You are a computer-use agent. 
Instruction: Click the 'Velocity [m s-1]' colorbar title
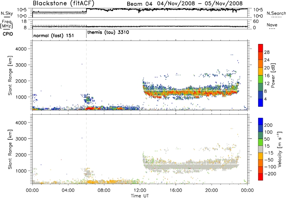280,149
